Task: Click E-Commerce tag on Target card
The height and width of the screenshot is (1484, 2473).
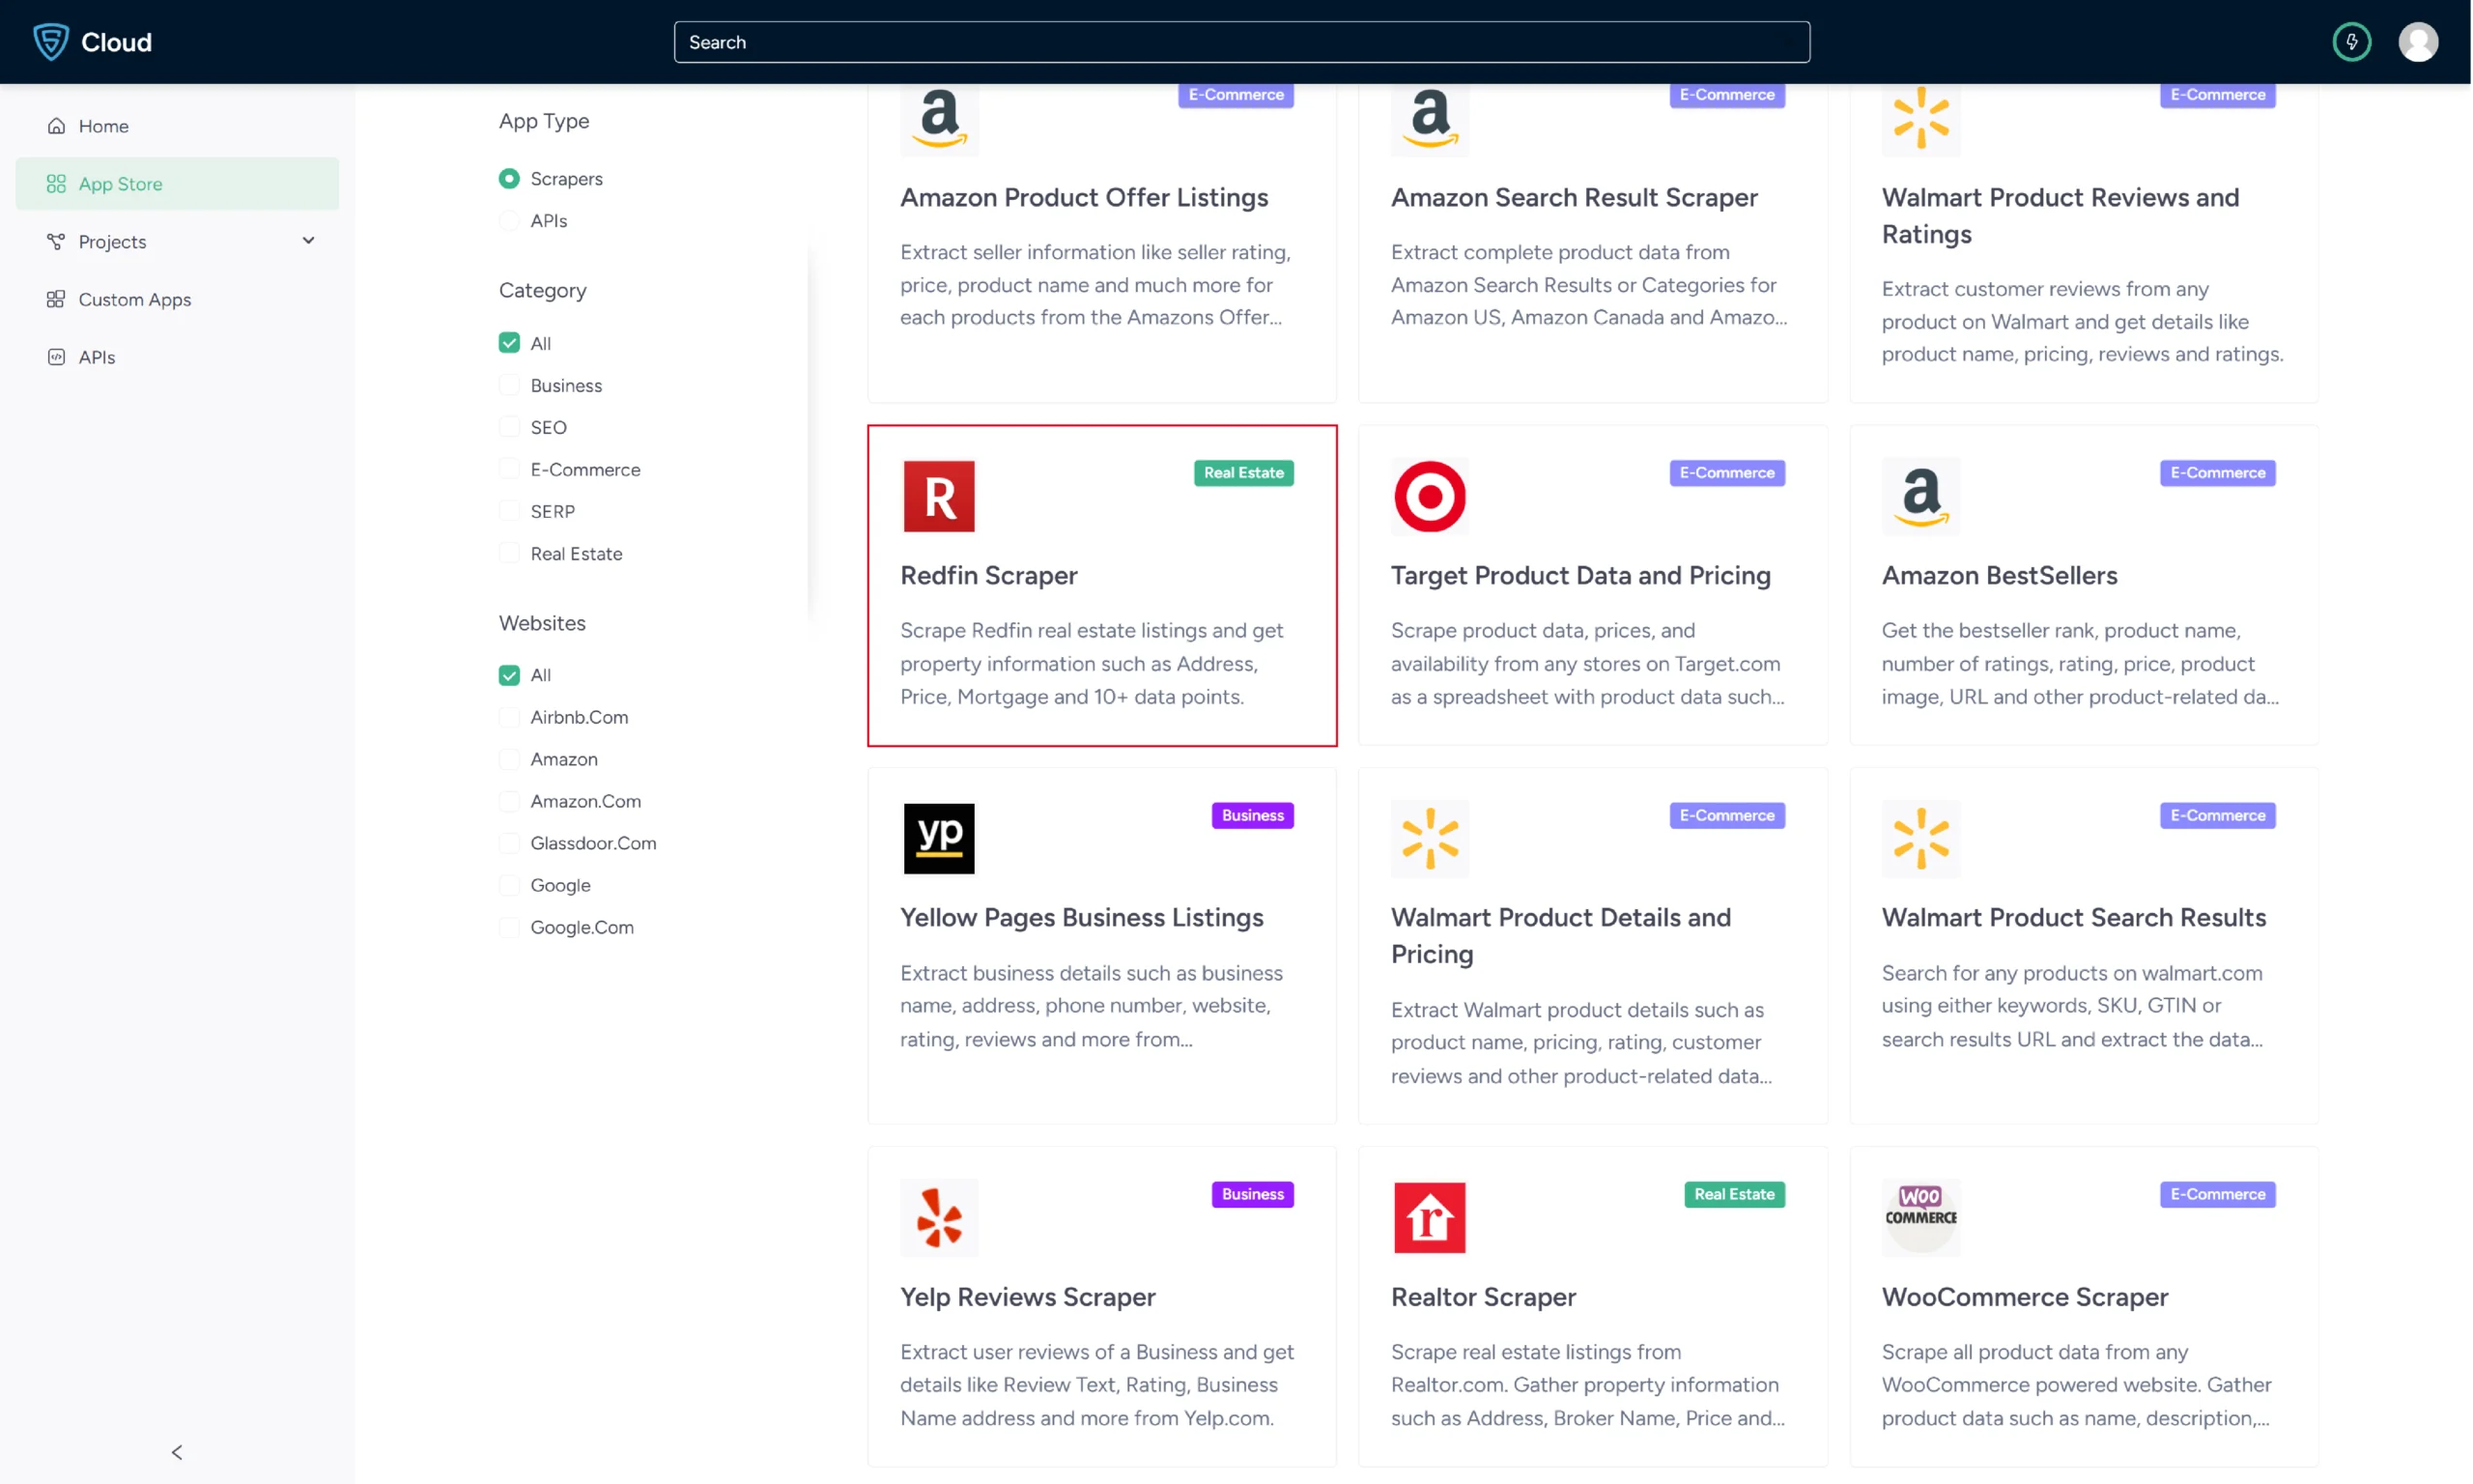Action: pyautogui.click(x=1726, y=473)
